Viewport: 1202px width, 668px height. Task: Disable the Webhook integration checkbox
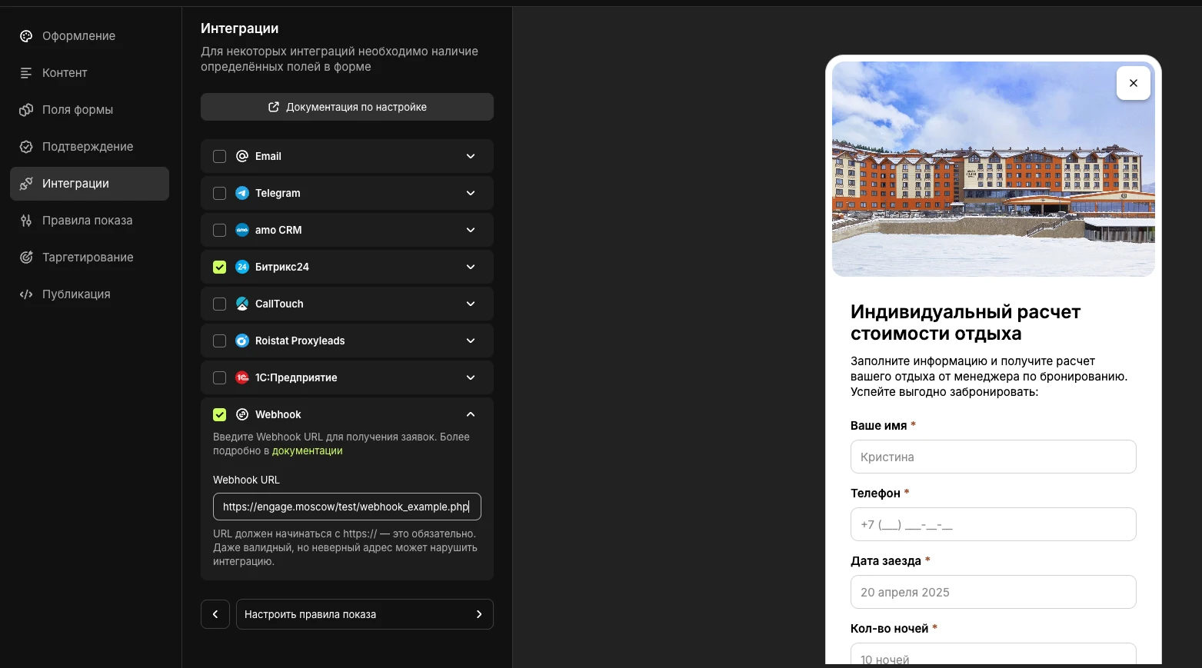219,414
